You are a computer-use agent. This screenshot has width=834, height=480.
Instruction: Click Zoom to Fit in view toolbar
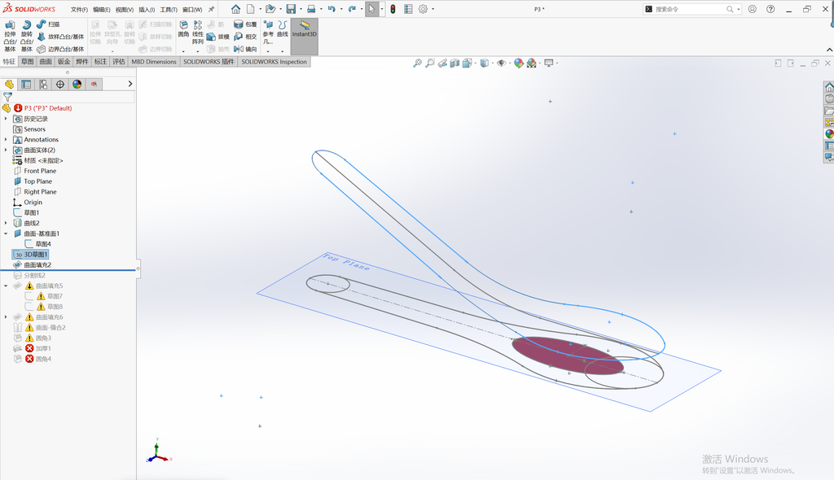tap(418, 63)
